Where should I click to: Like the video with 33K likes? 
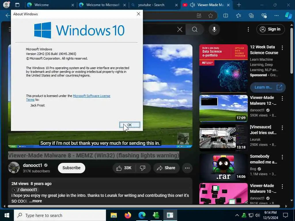[x=124, y=168]
